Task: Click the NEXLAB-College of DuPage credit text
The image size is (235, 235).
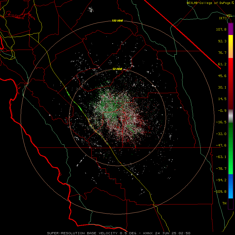Action: point(210,3)
